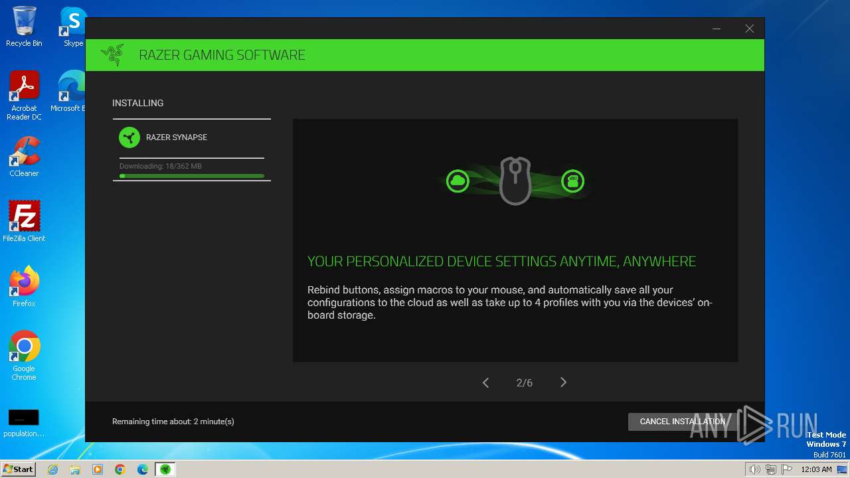The height and width of the screenshot is (478, 850).
Task: Click the download progress bar
Action: pyautogui.click(x=192, y=176)
